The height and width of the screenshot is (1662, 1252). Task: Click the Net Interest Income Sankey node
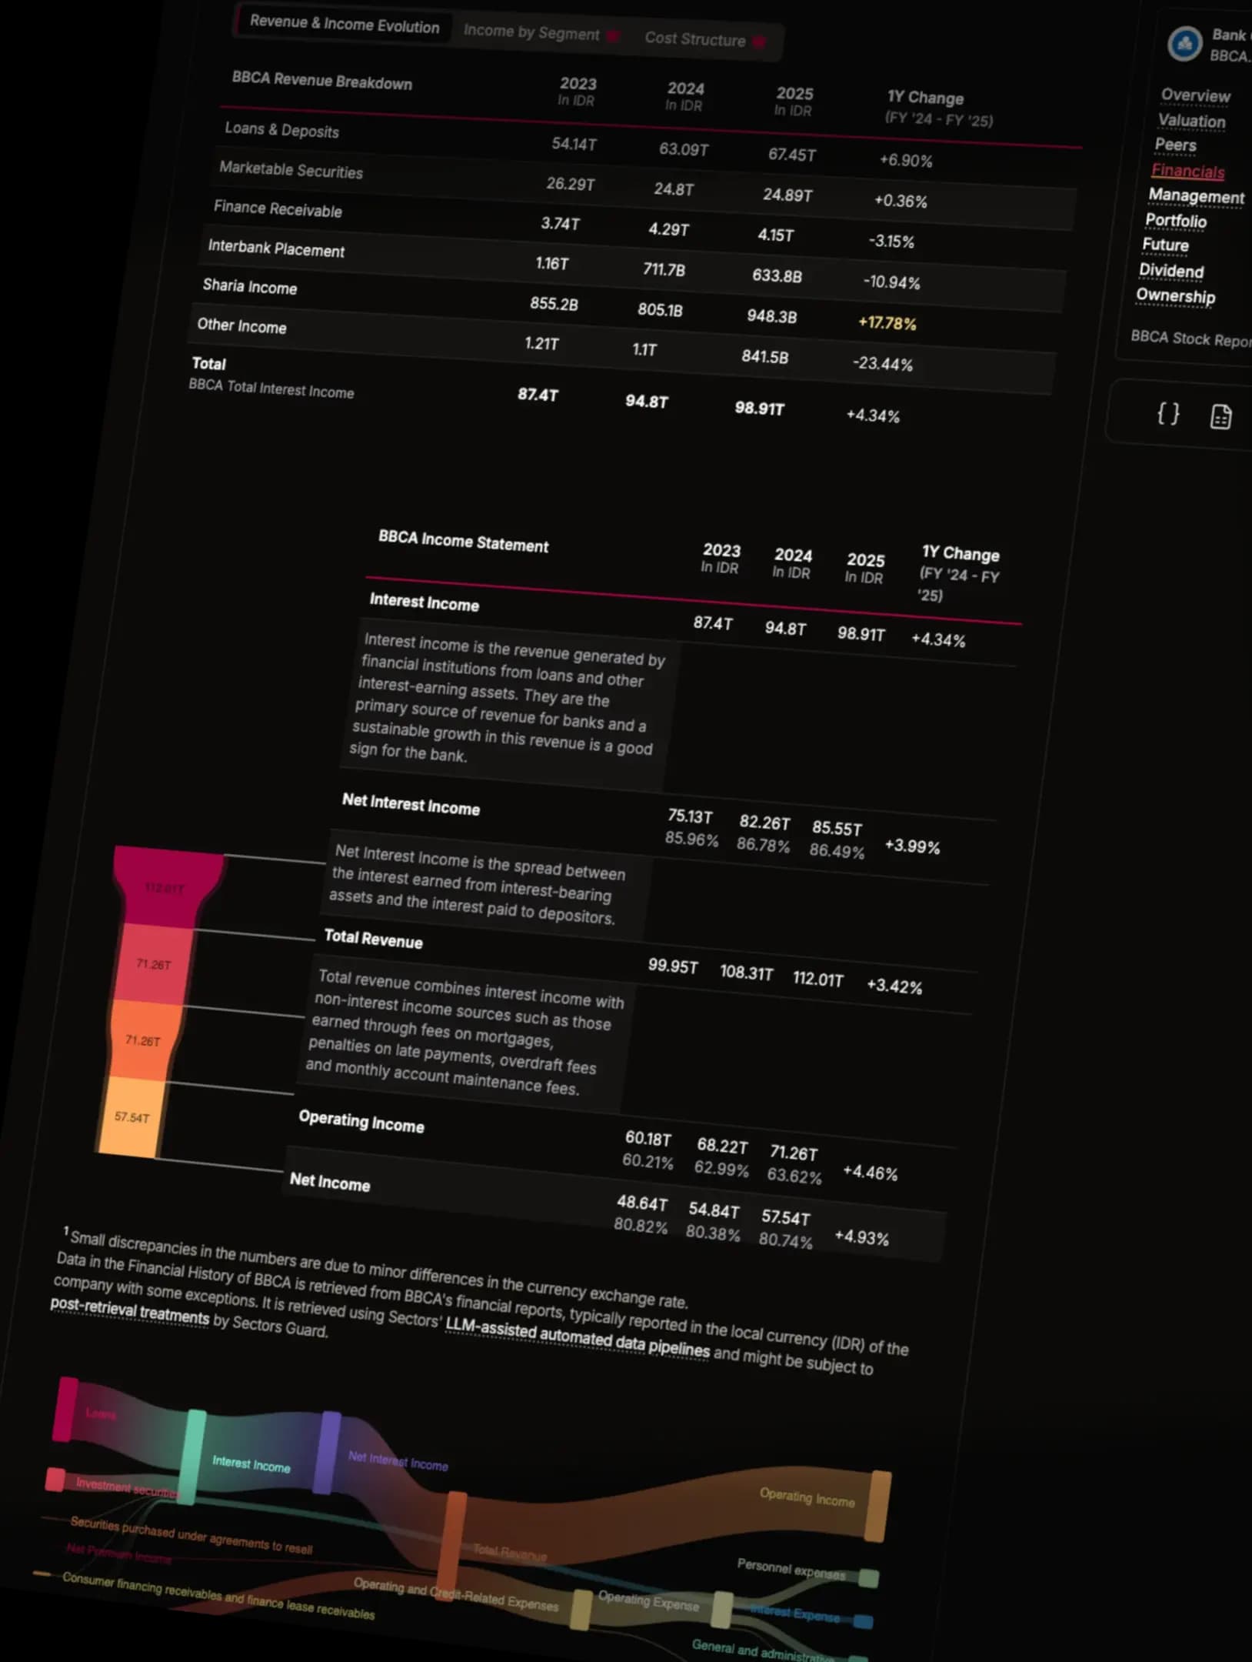pyautogui.click(x=328, y=1453)
